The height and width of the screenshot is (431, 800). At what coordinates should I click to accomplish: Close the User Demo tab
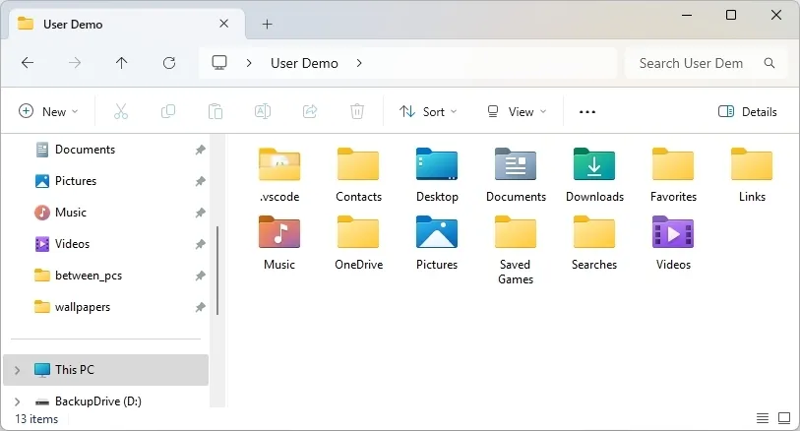click(224, 24)
